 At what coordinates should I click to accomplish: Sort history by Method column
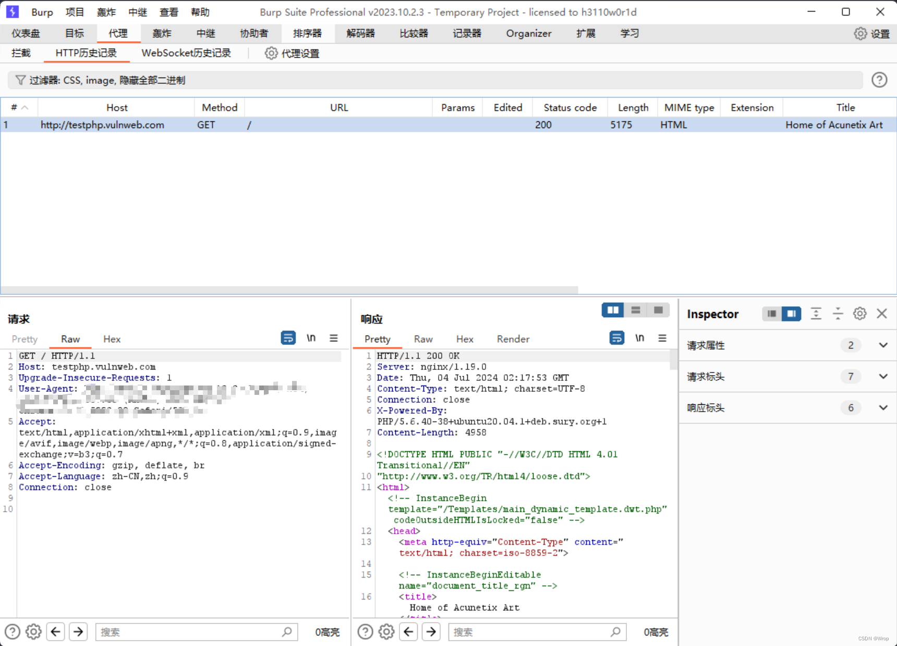(220, 107)
